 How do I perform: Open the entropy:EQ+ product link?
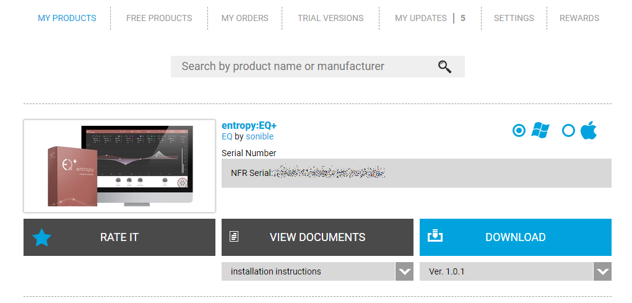tap(249, 126)
